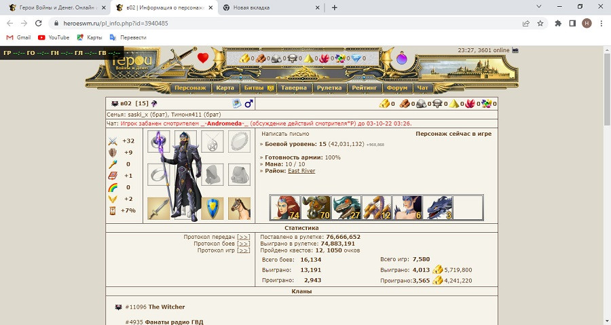The width and height of the screenshot is (611, 325).
Task: Switch to Герои Войны и Денег tab
Action: (57, 7)
